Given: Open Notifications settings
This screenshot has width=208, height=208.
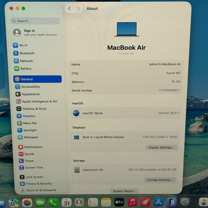Looking at the screenshot, I should [x=30, y=147].
